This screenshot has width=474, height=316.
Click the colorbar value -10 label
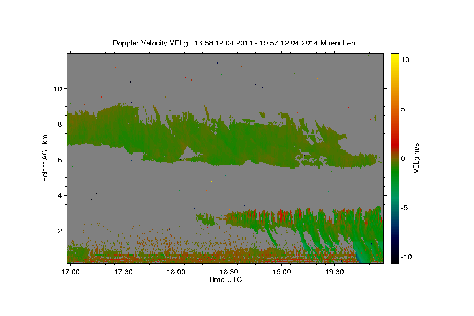406,257
